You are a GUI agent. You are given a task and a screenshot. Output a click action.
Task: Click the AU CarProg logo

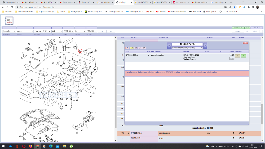pyautogui.click(x=9, y=21)
